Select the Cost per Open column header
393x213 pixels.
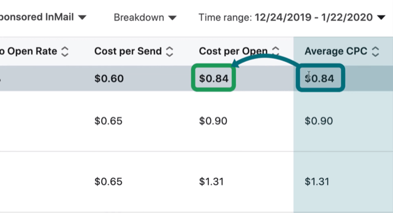pyautogui.click(x=233, y=51)
